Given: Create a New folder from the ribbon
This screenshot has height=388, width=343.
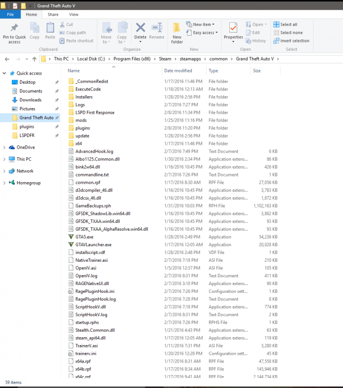Looking at the screenshot, I should tap(177, 33).
